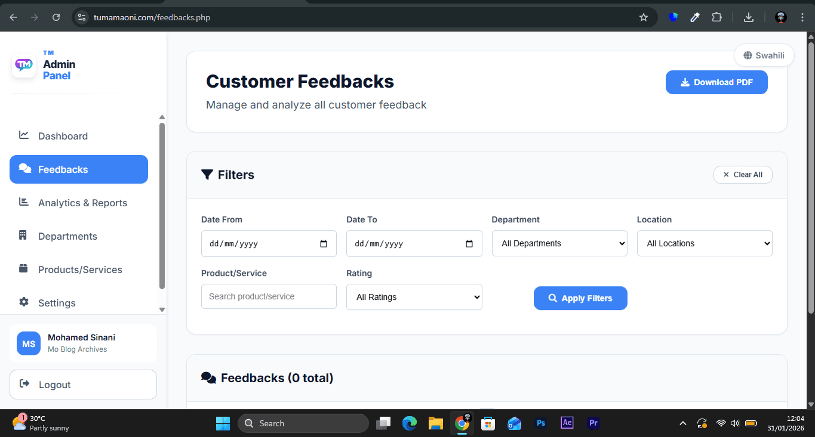Select the Products/Services box icon
Image resolution: width=815 pixels, height=437 pixels.
[23, 269]
